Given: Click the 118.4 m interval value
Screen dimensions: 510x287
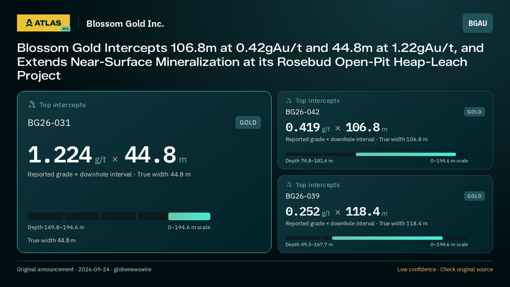Looking at the screenshot, I should tap(366, 212).
